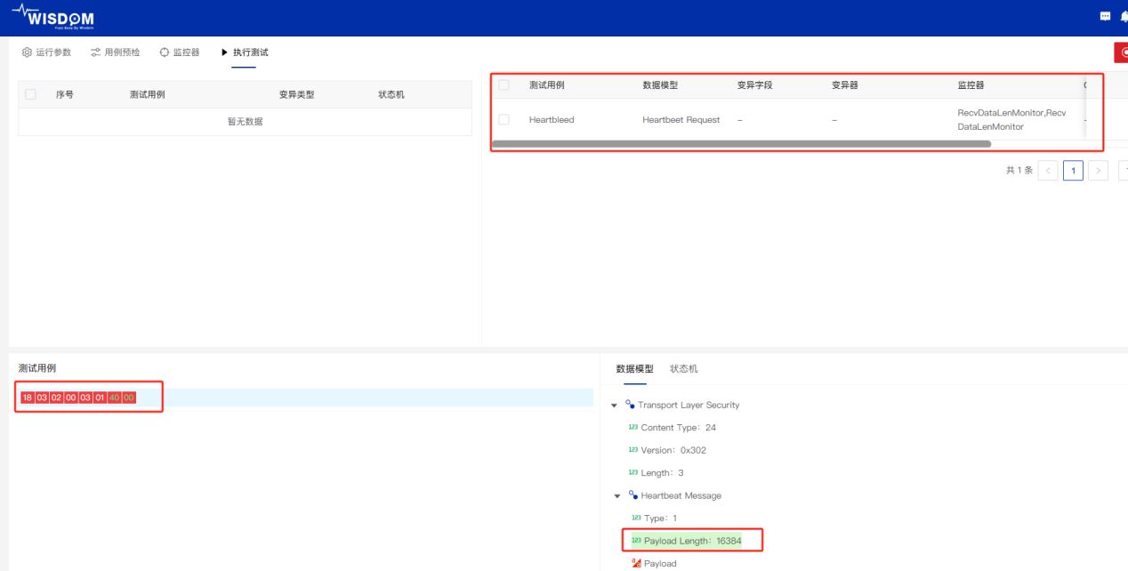Click the crosshair icon beside 监控器

[165, 52]
